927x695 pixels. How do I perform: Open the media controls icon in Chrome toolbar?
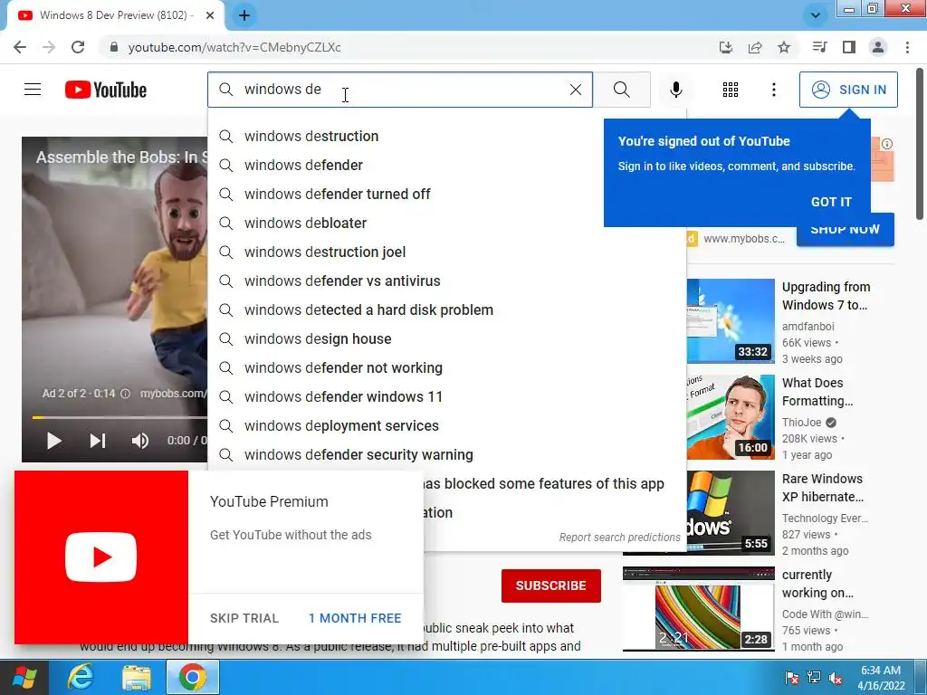(819, 47)
